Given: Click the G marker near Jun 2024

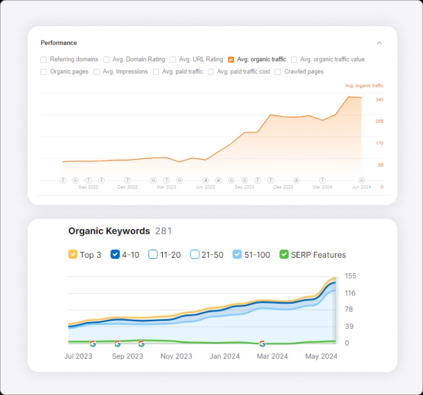Looking at the screenshot, I should pos(362,180).
